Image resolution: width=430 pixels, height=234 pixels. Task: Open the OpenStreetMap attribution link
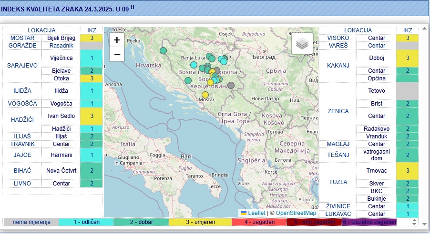[296, 213]
